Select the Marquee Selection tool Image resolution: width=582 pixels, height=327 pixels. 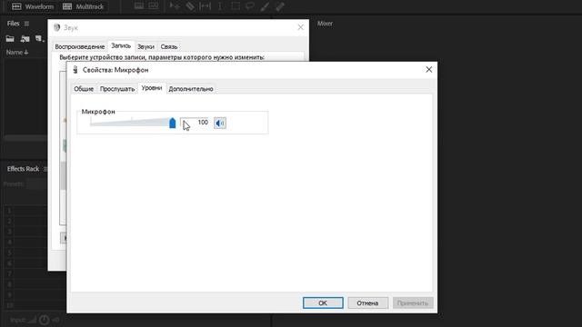[x=235, y=6]
